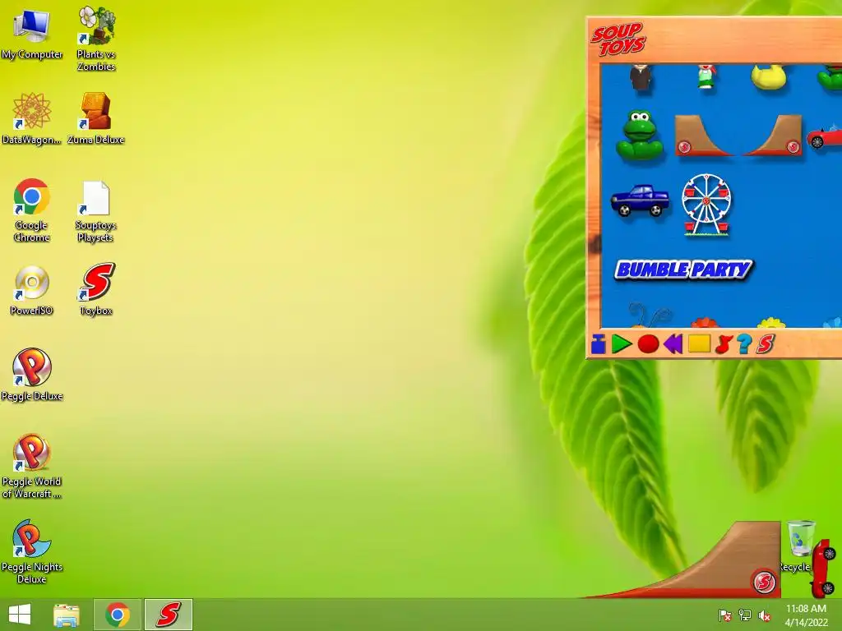The width and height of the screenshot is (842, 631).
Task: Open Peggle World of Warcraft shortcut
Action: (x=32, y=467)
